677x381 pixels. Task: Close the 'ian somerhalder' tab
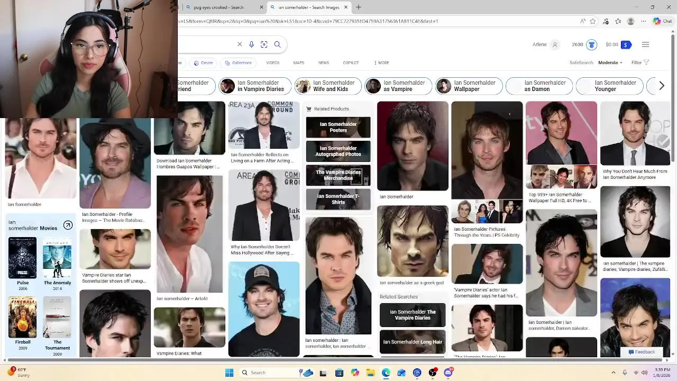[346, 7]
